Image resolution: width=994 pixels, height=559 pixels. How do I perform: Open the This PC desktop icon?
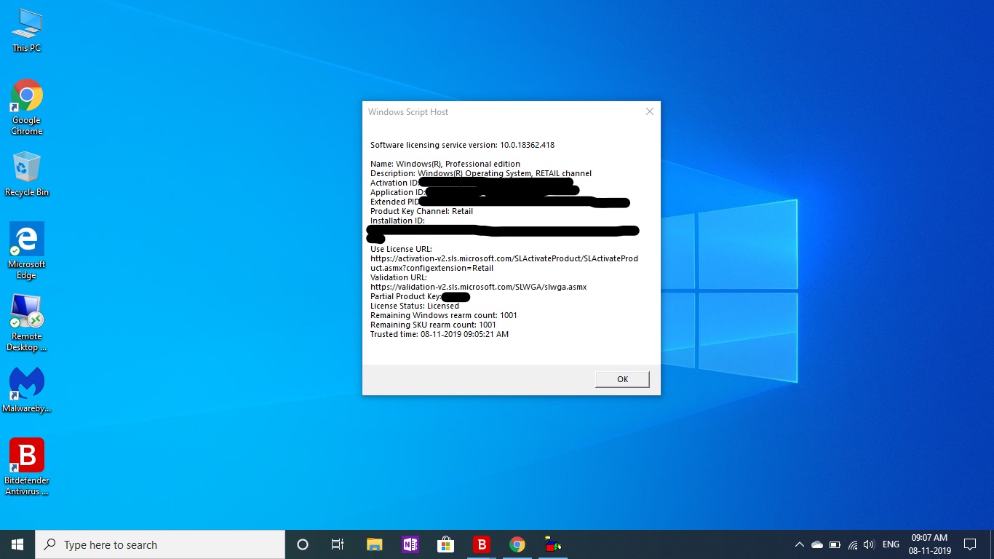pos(27,31)
